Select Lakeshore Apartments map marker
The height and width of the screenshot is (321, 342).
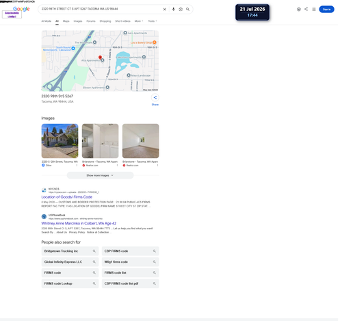click(x=144, y=57)
